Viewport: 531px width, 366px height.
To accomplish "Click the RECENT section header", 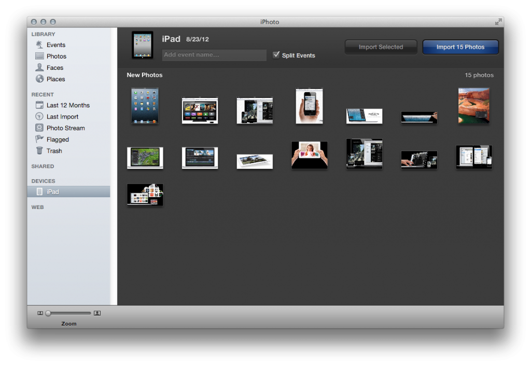I will [43, 95].
